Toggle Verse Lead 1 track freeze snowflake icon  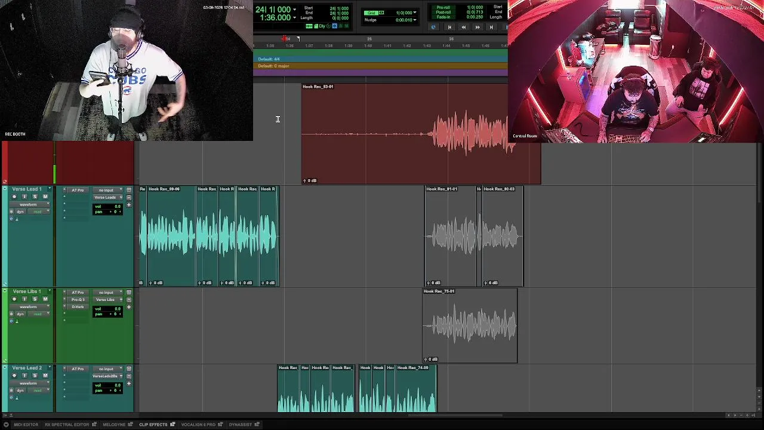(x=11, y=212)
